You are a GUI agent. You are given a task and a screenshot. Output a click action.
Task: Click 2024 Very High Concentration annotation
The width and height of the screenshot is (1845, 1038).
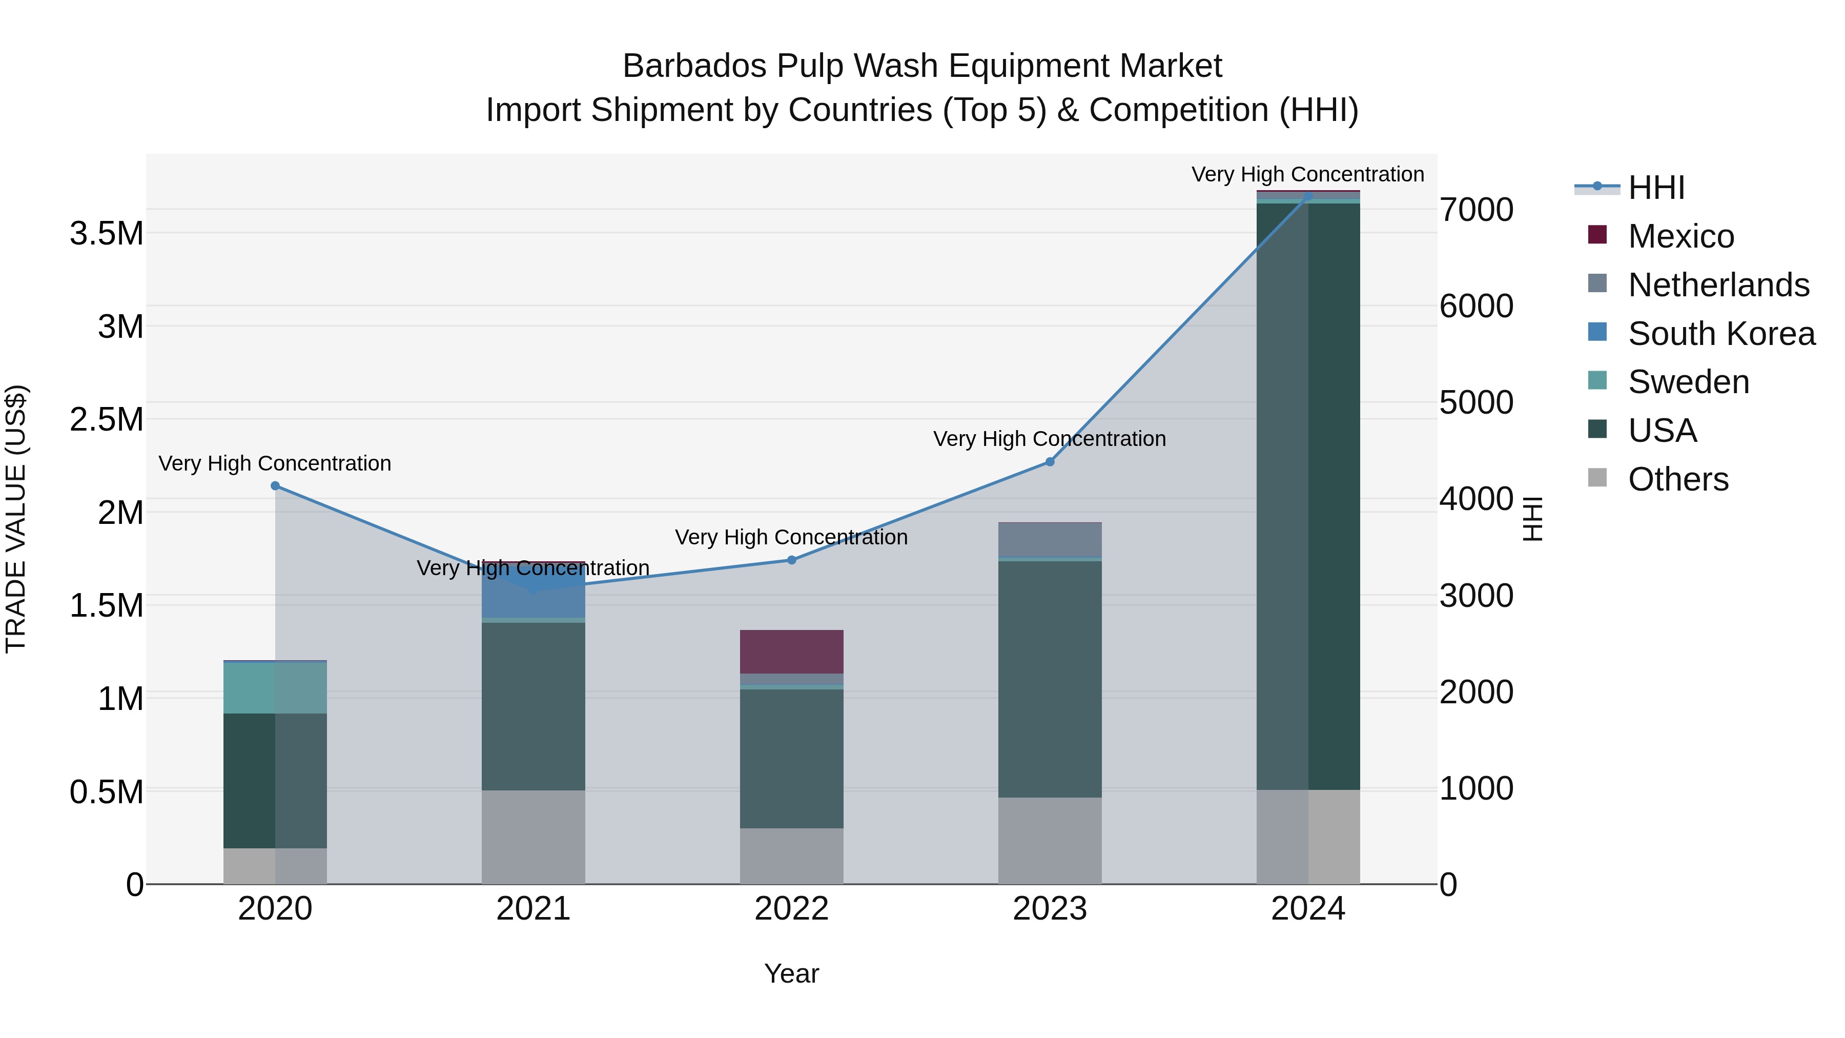(1308, 174)
